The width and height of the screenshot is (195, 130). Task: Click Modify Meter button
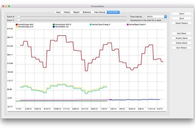182,38
